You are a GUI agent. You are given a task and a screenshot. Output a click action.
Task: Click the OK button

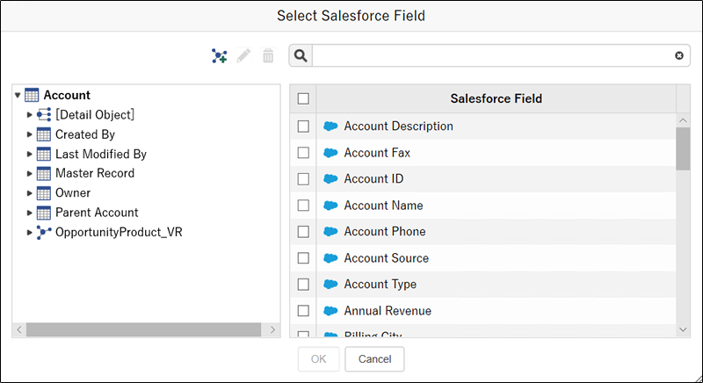click(x=319, y=359)
